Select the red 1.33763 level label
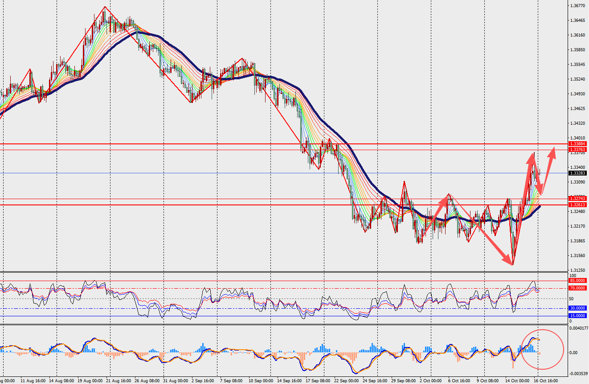The height and width of the screenshot is (384, 589). click(578, 150)
